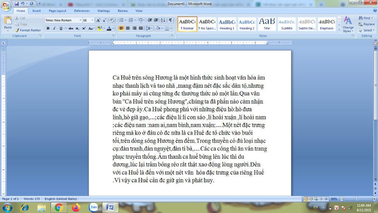Click the Office button logo
This screenshot has width=378, height=213.
6,6
